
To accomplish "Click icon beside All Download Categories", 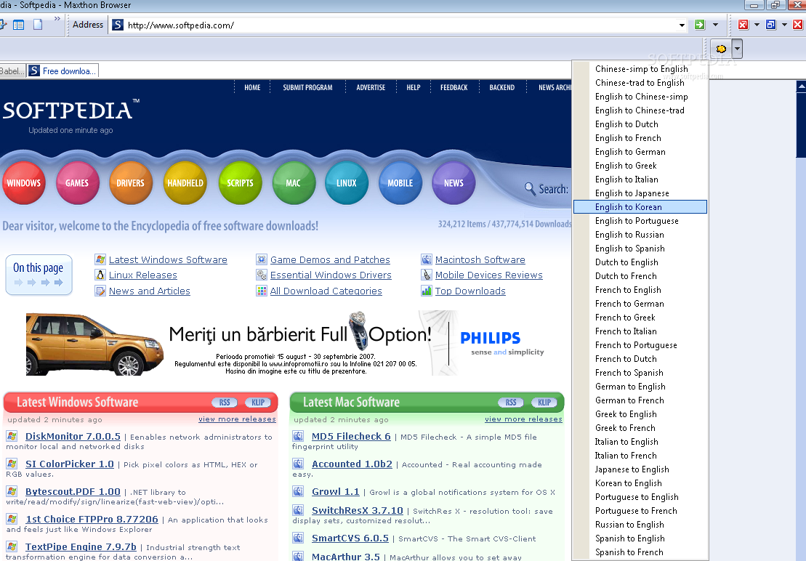I will 262,291.
